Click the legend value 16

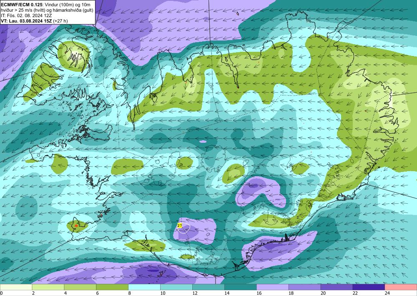[259, 293]
